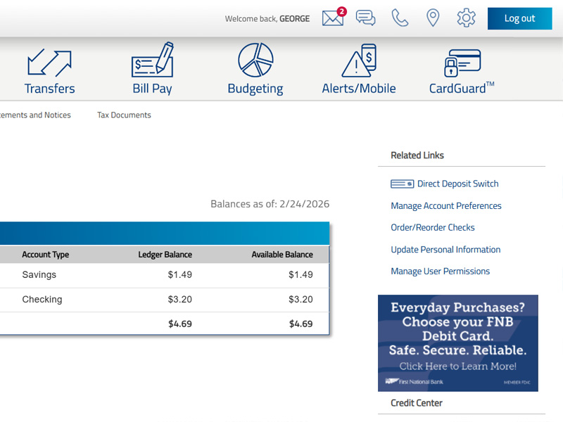Open the Direct Deposit Switch link

click(457, 184)
